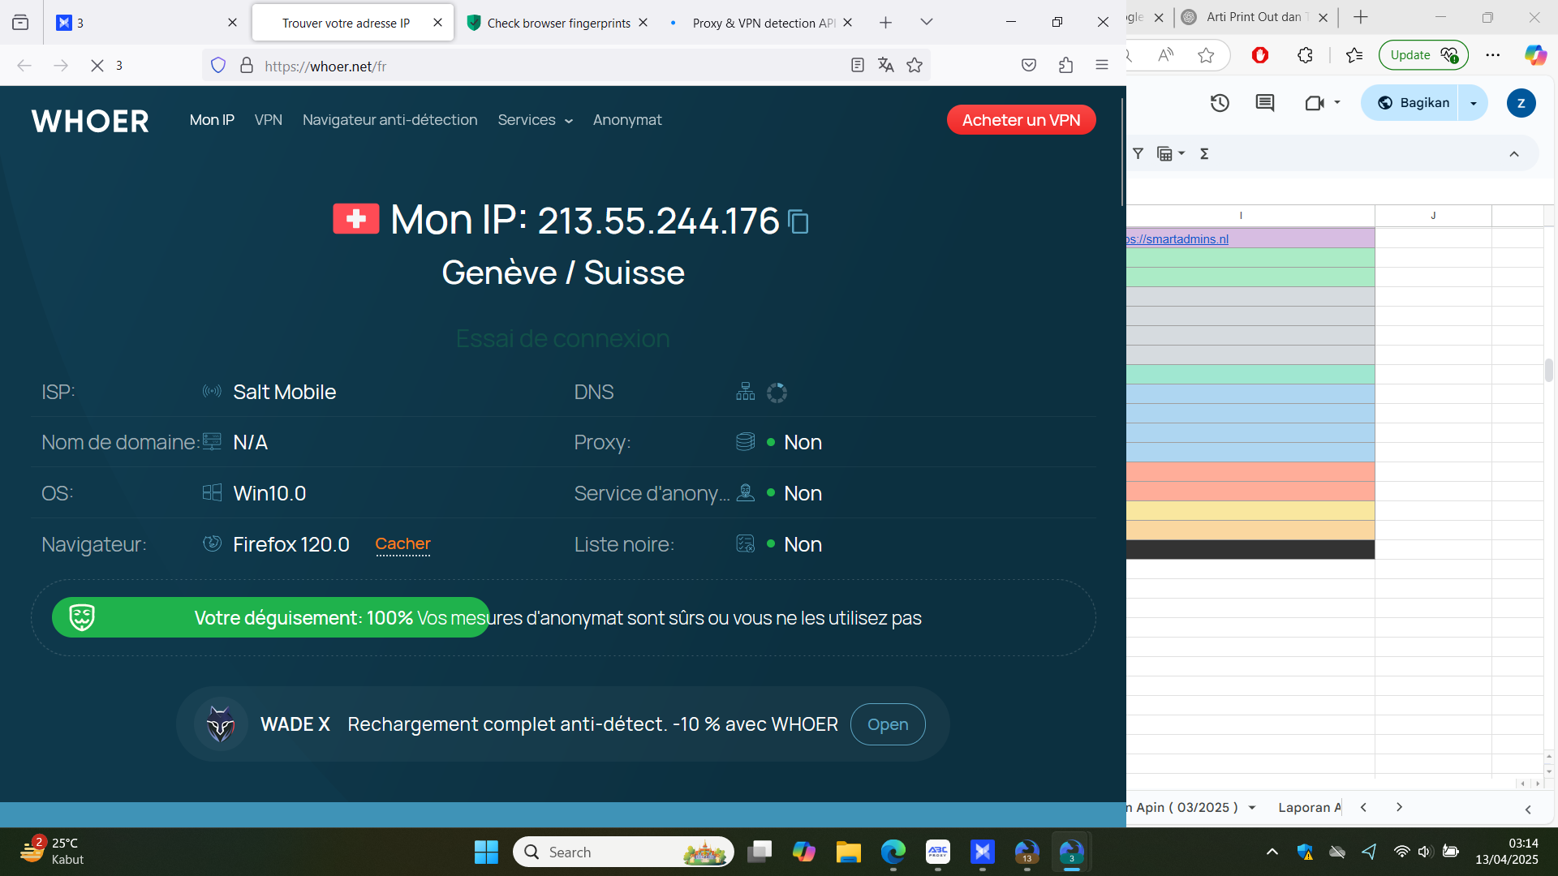Image resolution: width=1558 pixels, height=876 pixels.
Task: Switch to the Proxy & VPN detection API tab
Action: click(764, 23)
